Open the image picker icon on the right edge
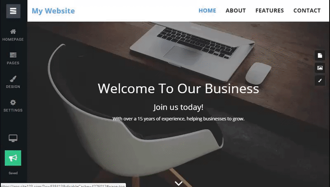 tap(320, 68)
